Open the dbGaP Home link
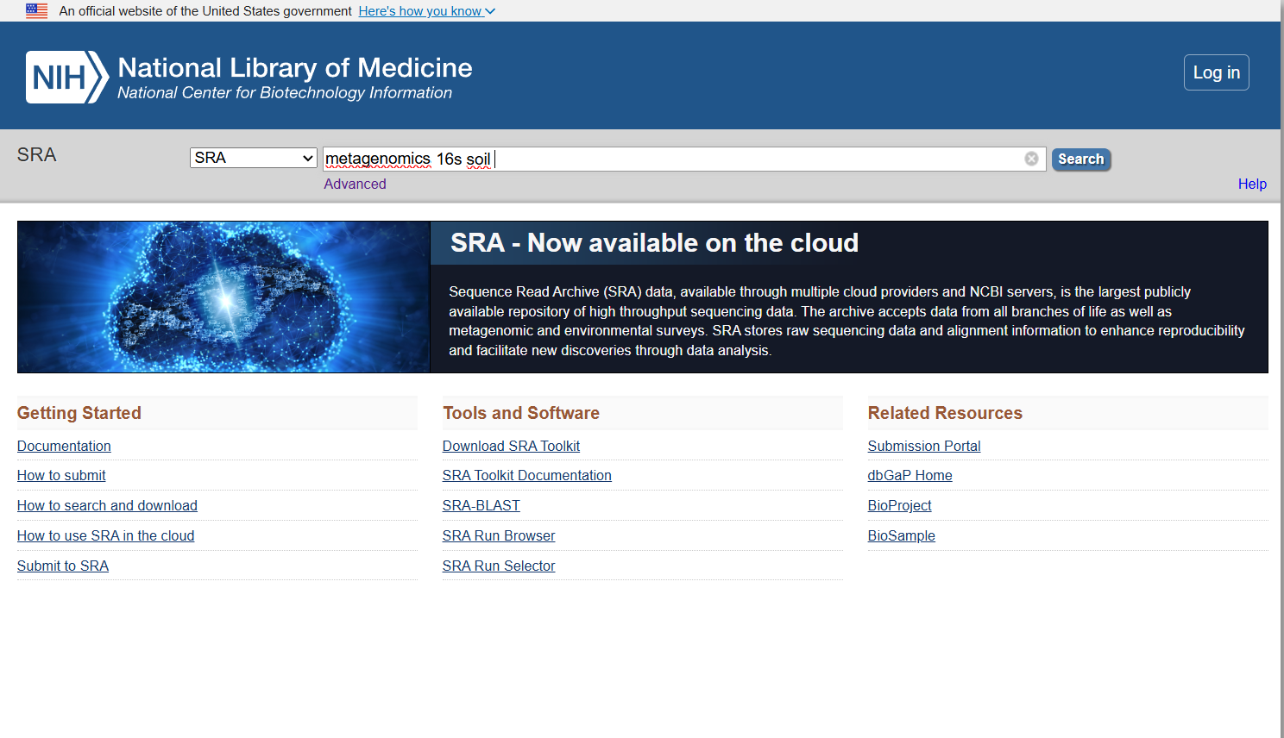This screenshot has width=1284, height=738. click(909, 475)
